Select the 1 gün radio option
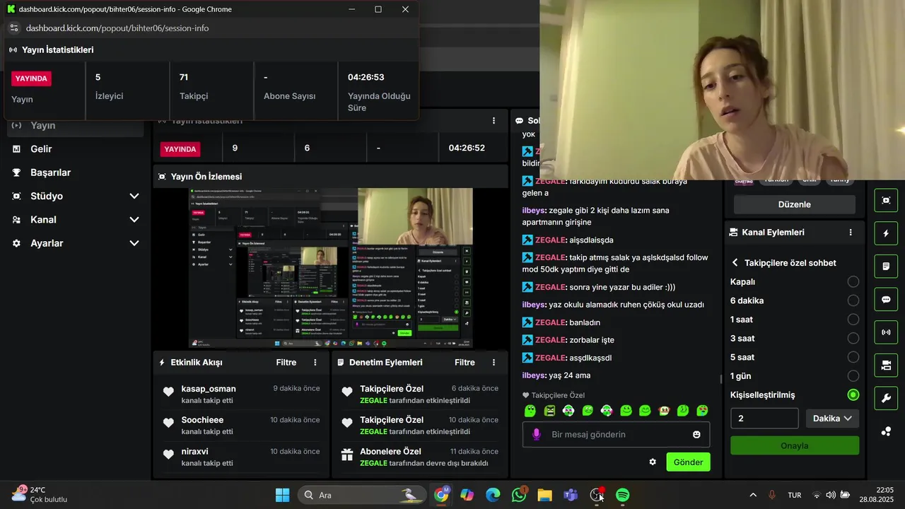Viewport: 905px width, 509px height. 853,376
